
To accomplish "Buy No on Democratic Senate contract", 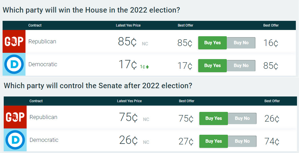I will 242,141.
